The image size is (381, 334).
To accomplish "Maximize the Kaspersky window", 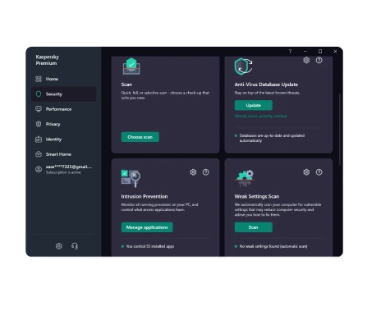I will click(x=320, y=51).
